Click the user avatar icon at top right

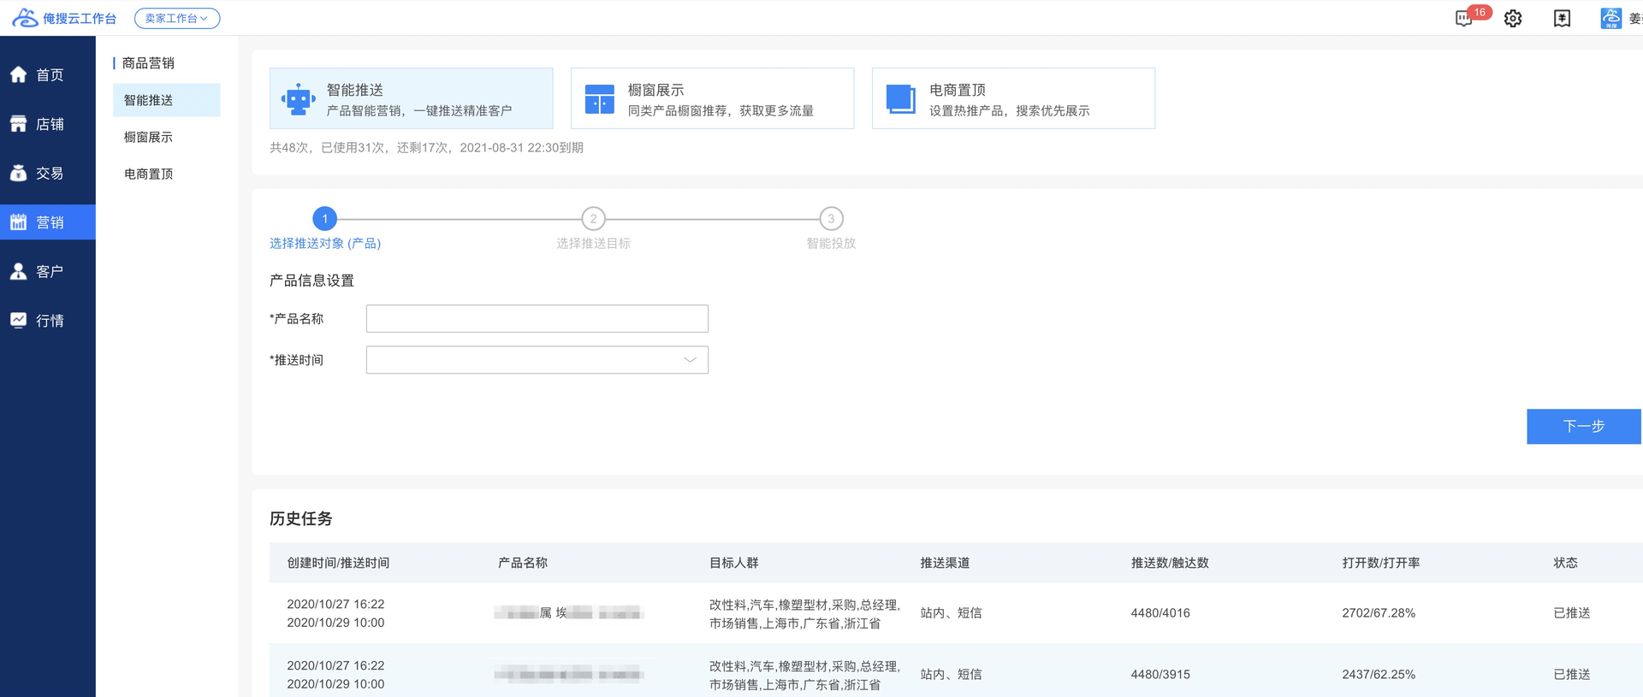click(1610, 19)
